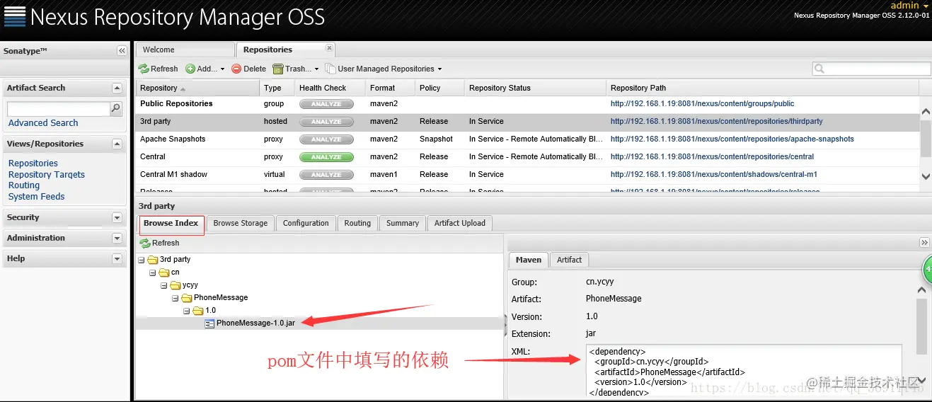Open the Advanced Search link
The image size is (932, 402).
click(43, 123)
